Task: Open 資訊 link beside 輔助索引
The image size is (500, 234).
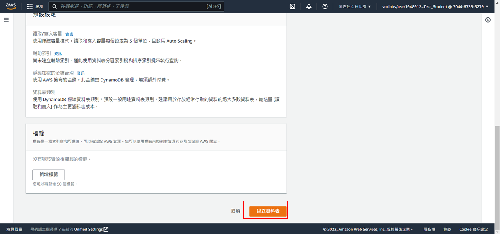Action: coord(58,54)
